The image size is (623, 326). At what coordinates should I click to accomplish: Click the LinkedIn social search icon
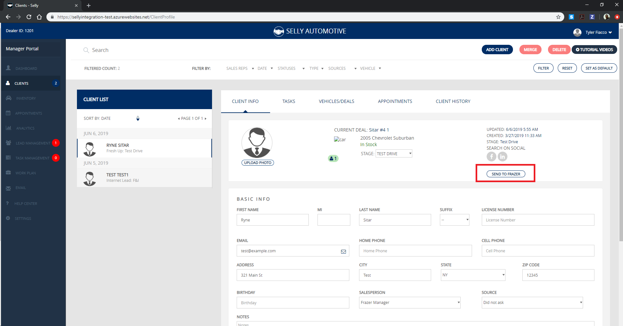[503, 157]
